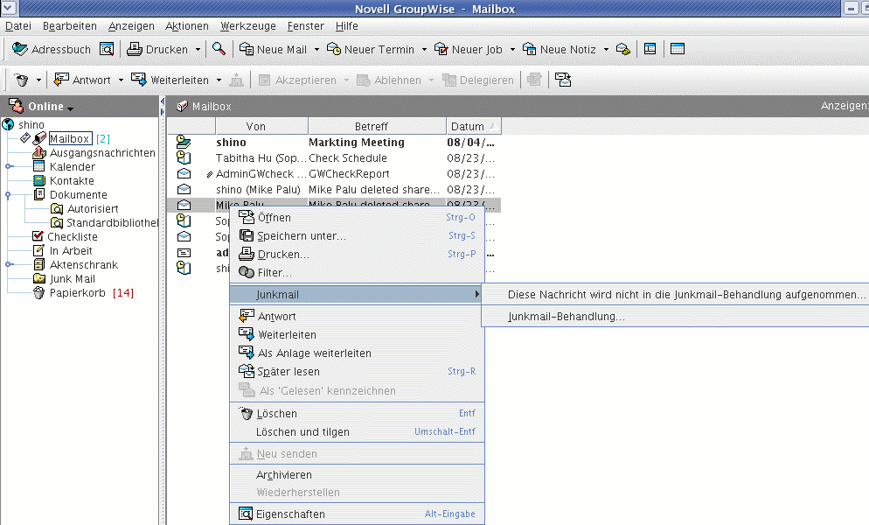Choose Später lesen in context menu

[x=357, y=371]
